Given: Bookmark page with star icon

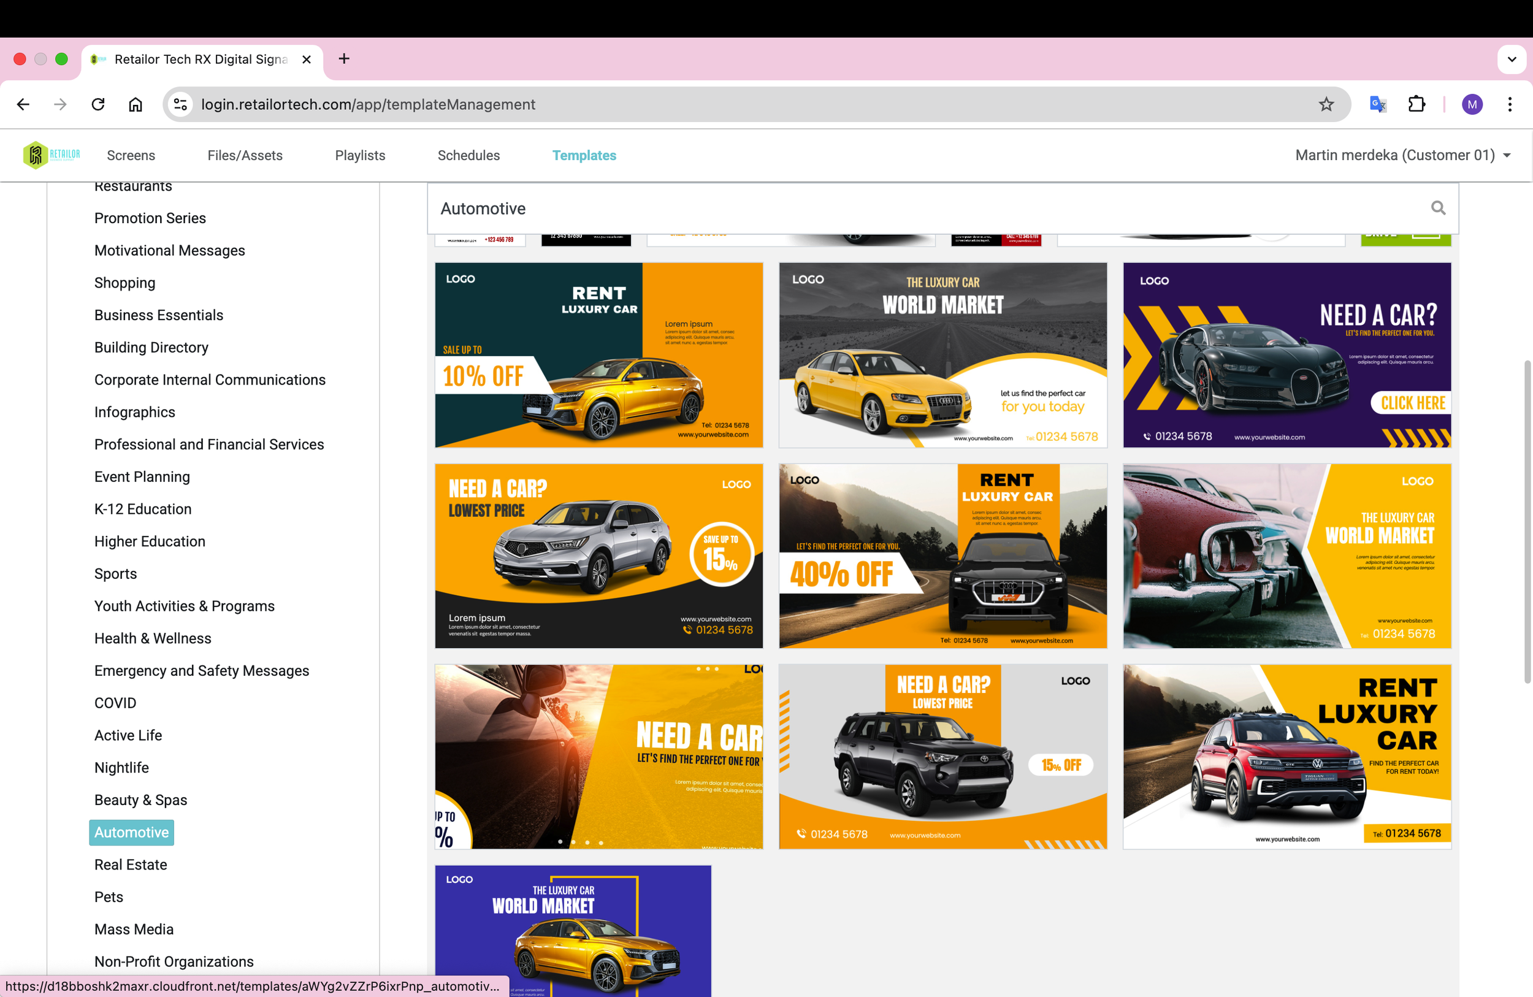Looking at the screenshot, I should (1326, 104).
